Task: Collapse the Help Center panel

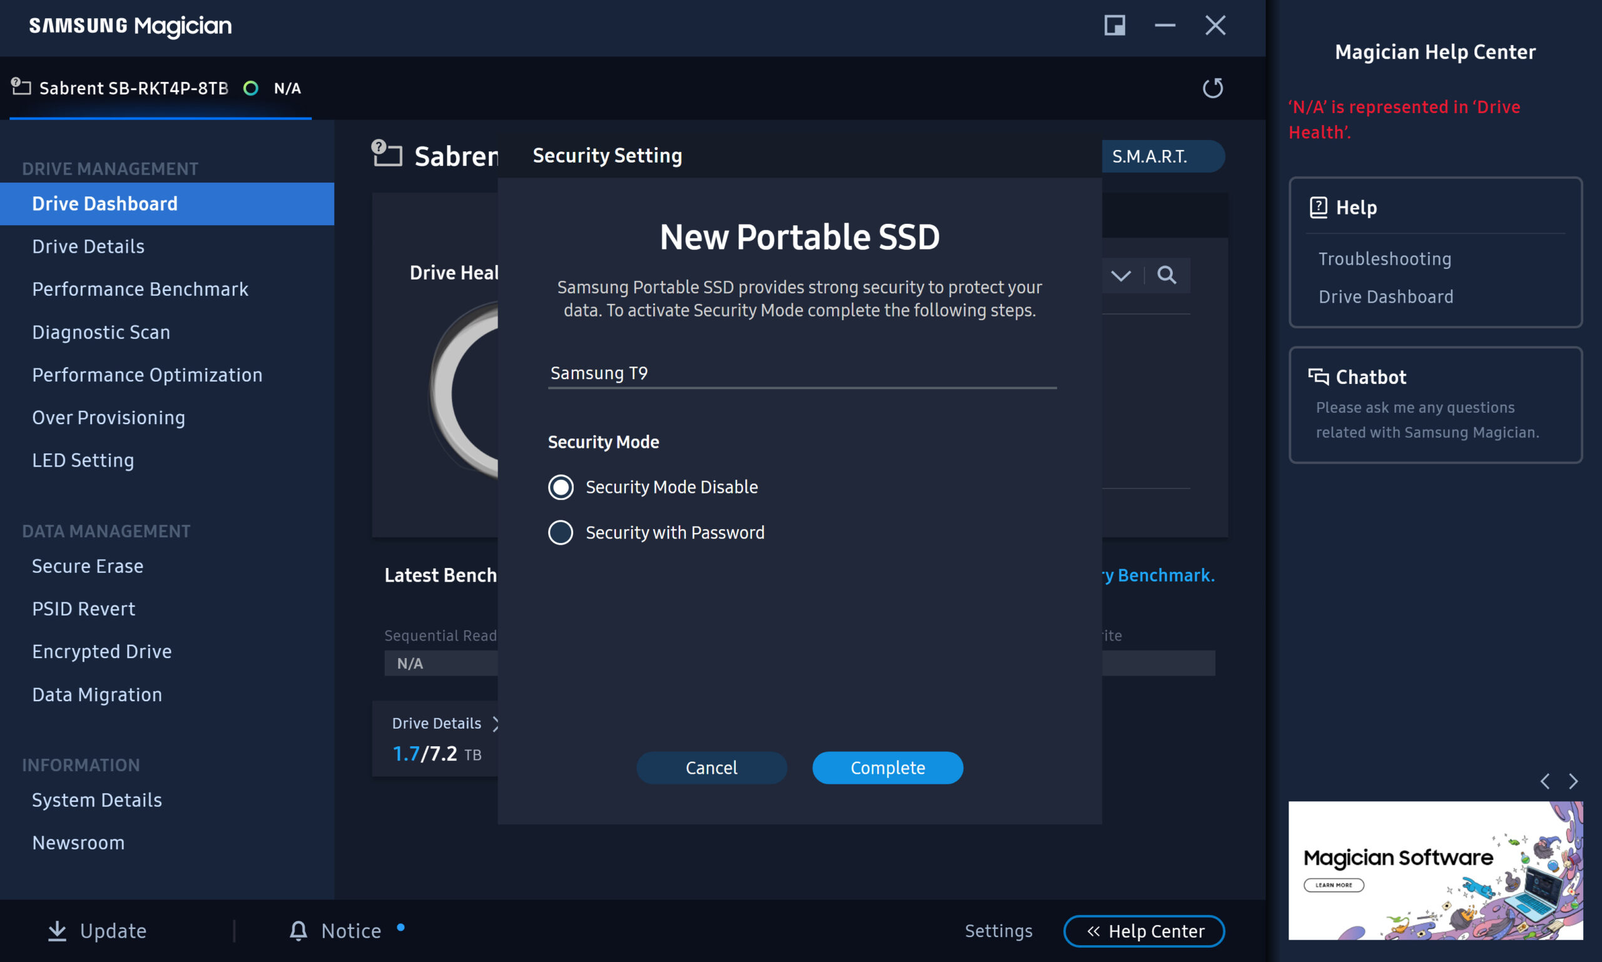Action: 1144,931
